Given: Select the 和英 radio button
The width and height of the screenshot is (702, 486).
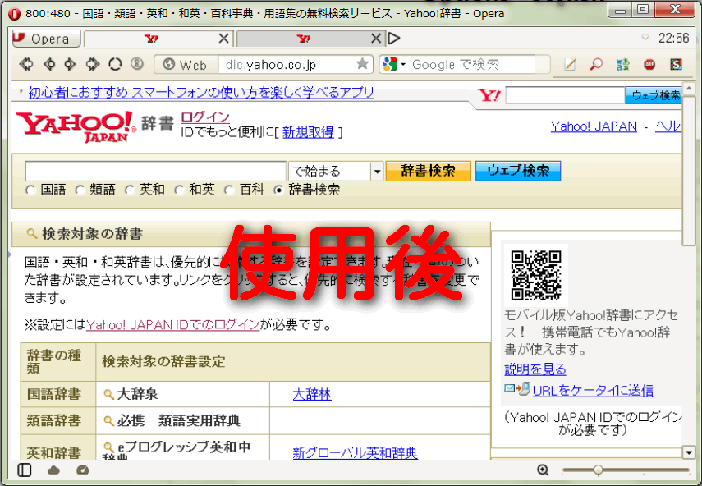Looking at the screenshot, I should coord(179,190).
